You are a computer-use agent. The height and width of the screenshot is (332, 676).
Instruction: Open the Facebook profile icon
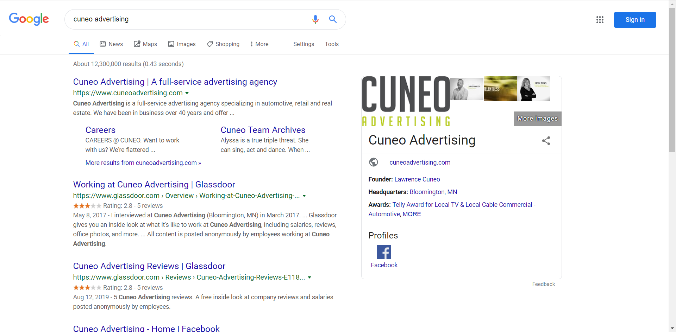(x=384, y=252)
